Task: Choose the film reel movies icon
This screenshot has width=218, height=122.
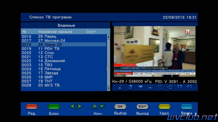Action: click(x=160, y=87)
